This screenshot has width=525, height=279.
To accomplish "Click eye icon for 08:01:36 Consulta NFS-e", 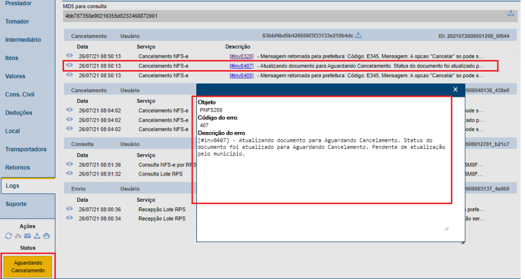I will click(x=69, y=165).
